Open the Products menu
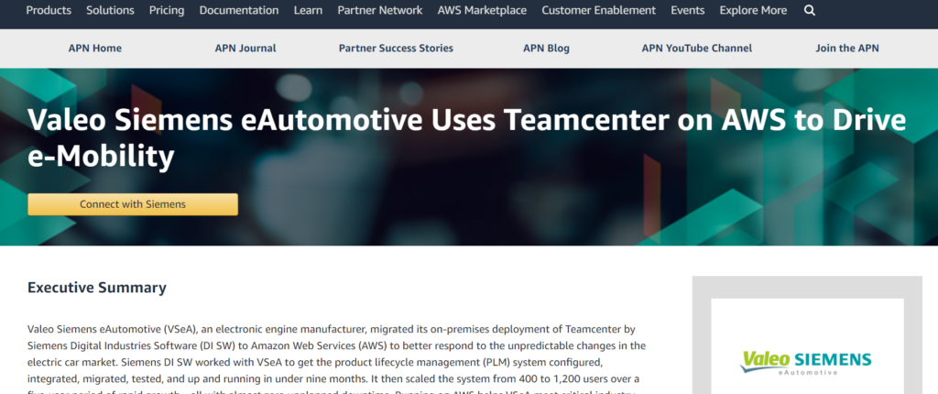This screenshot has height=394, width=938. coord(49,10)
